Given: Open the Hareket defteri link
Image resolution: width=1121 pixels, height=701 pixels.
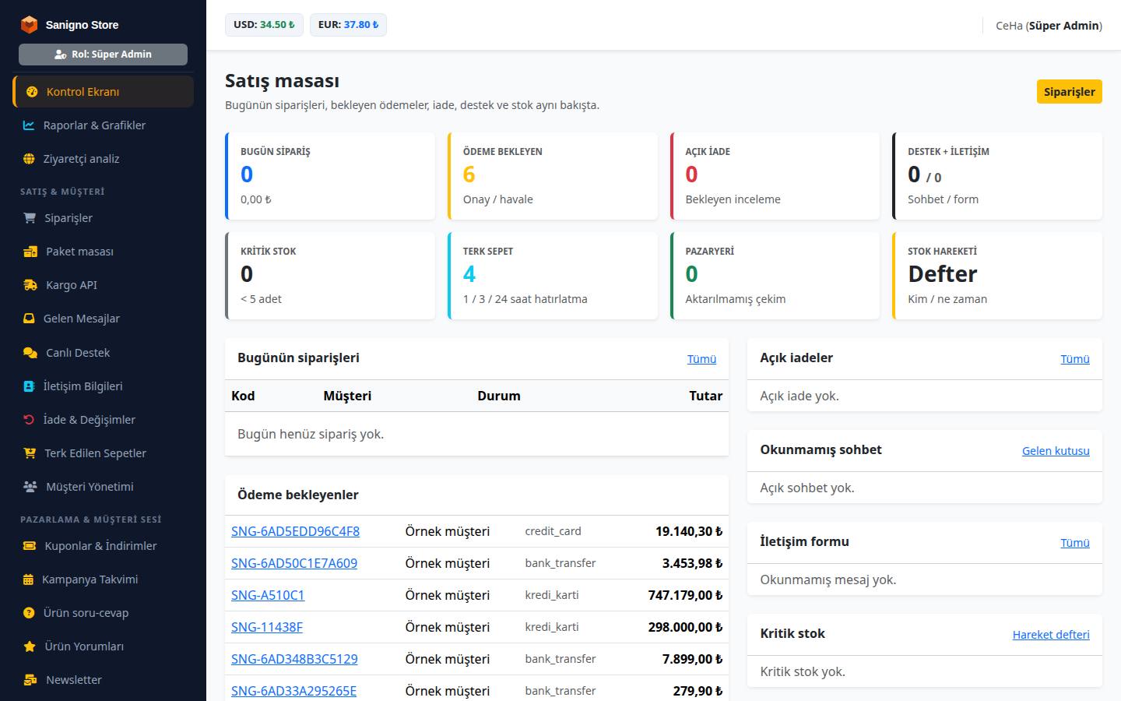Looking at the screenshot, I should (1051, 635).
